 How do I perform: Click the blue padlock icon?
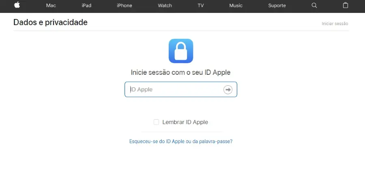[x=181, y=51]
